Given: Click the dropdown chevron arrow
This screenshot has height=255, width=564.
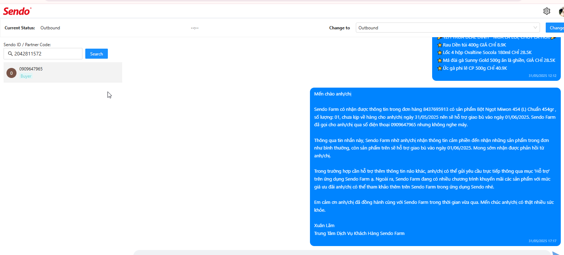Looking at the screenshot, I should 535,28.
